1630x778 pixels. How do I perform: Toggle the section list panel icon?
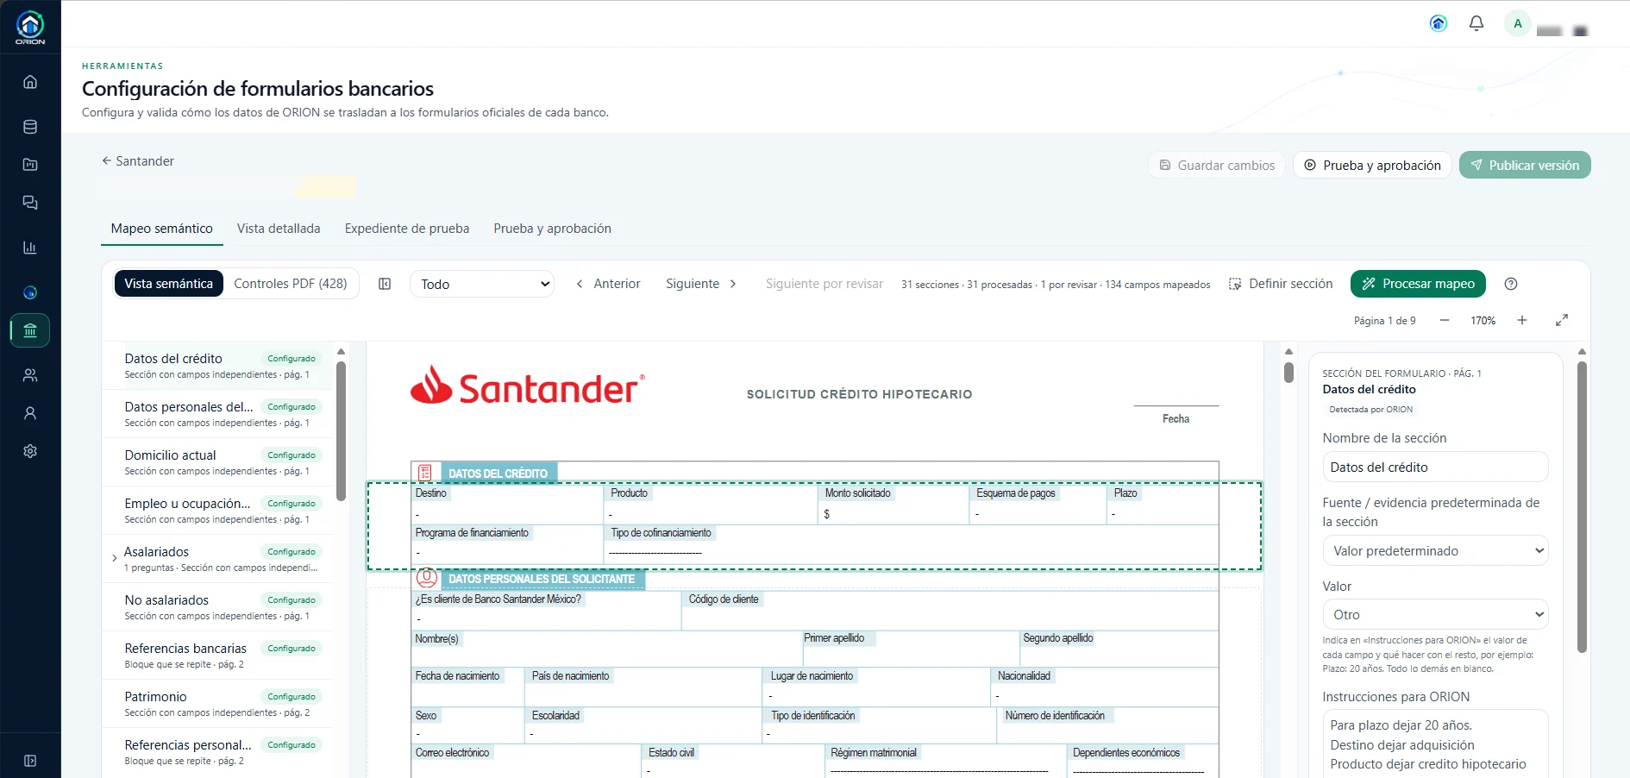(386, 284)
